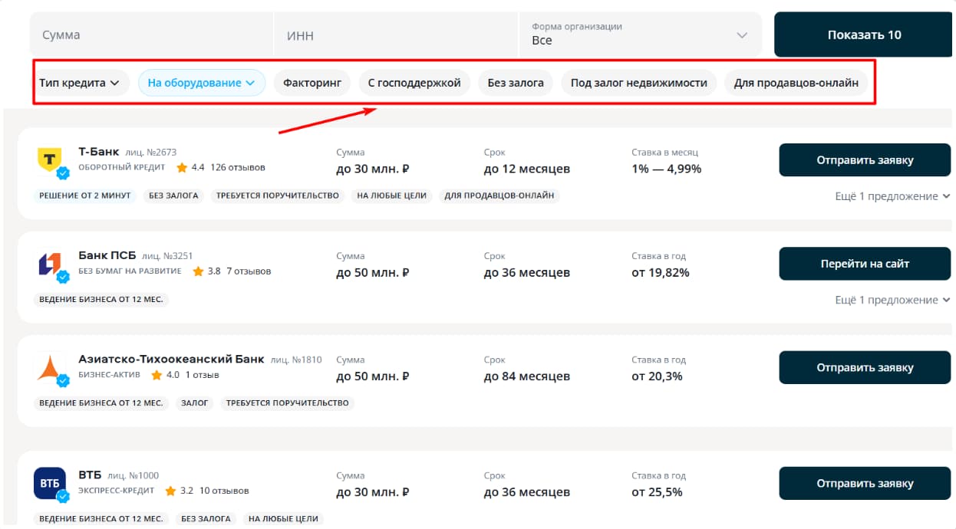Image resolution: width=956 pixels, height=529 pixels.
Task: Focus the ИНН input field
Action: tap(396, 34)
